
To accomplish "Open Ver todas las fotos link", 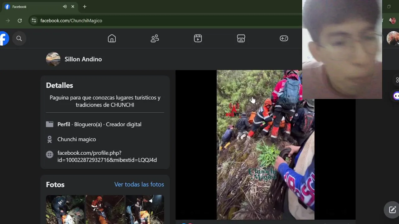I will point(139,184).
